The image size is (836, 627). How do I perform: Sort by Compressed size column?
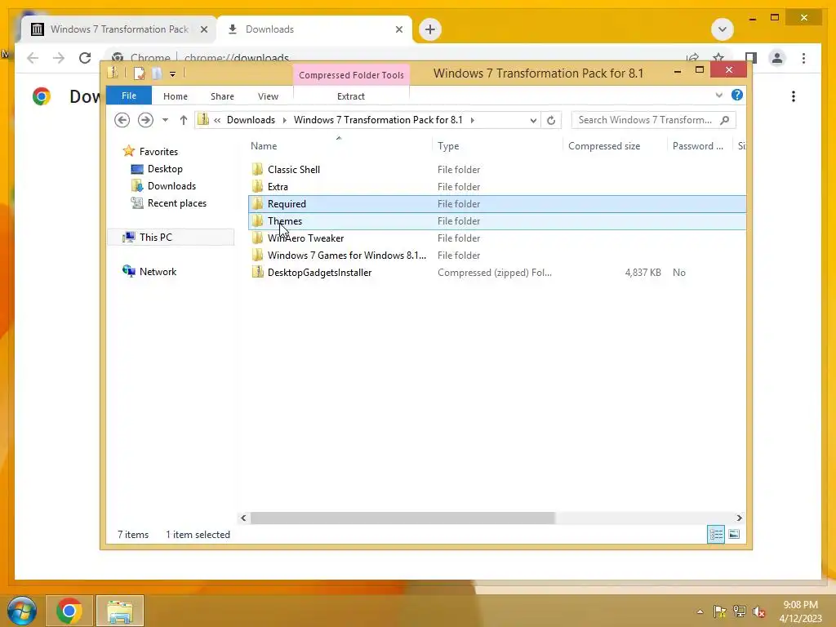(x=615, y=146)
